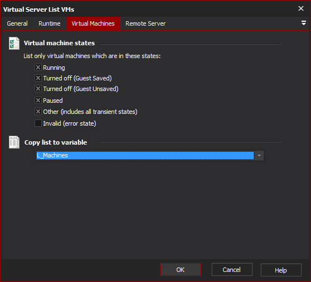
Task: Click the Virtual machine states checklist icon
Action: [x=14, y=43]
